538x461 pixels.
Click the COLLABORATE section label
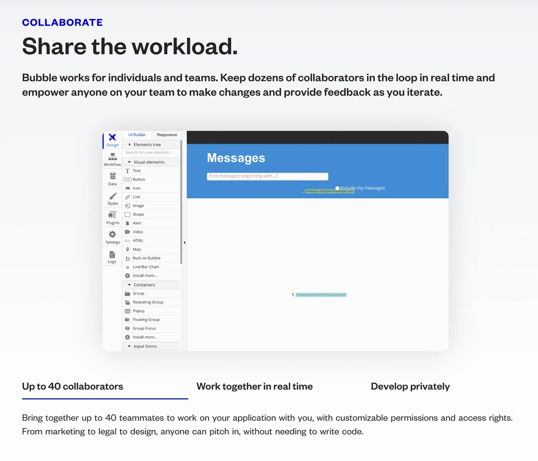coord(62,22)
